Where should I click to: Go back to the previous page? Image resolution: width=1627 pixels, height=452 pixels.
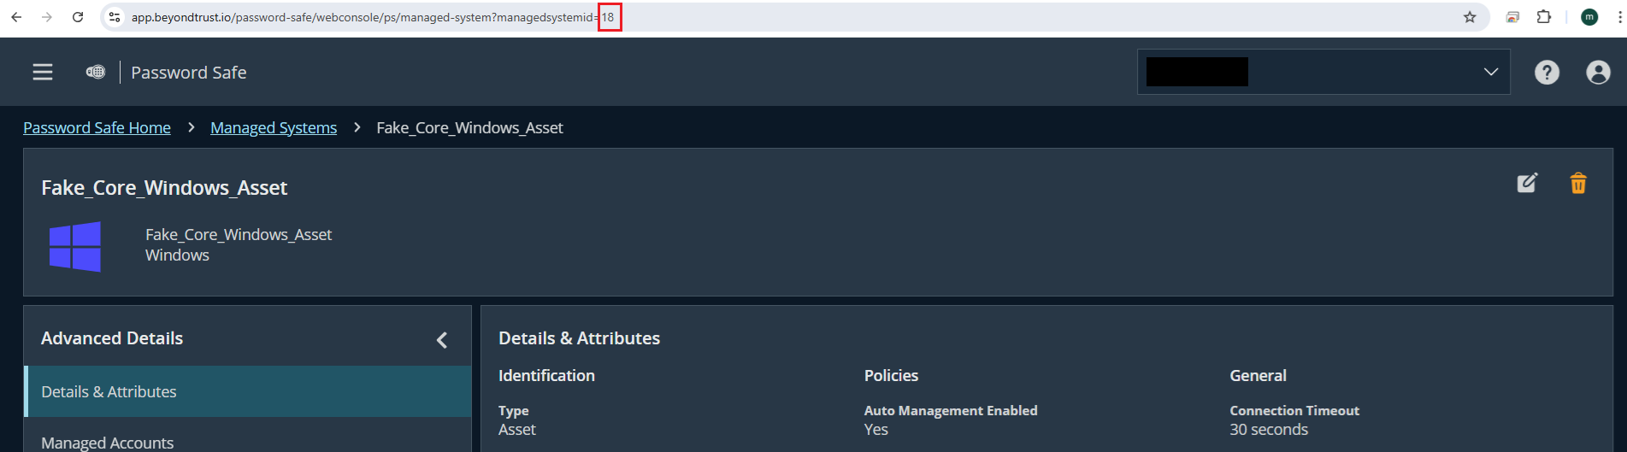(16, 17)
